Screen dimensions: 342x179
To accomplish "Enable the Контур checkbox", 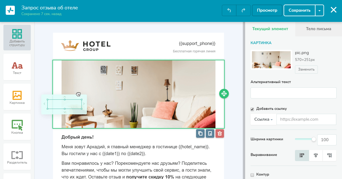I will pyautogui.click(x=252, y=175).
